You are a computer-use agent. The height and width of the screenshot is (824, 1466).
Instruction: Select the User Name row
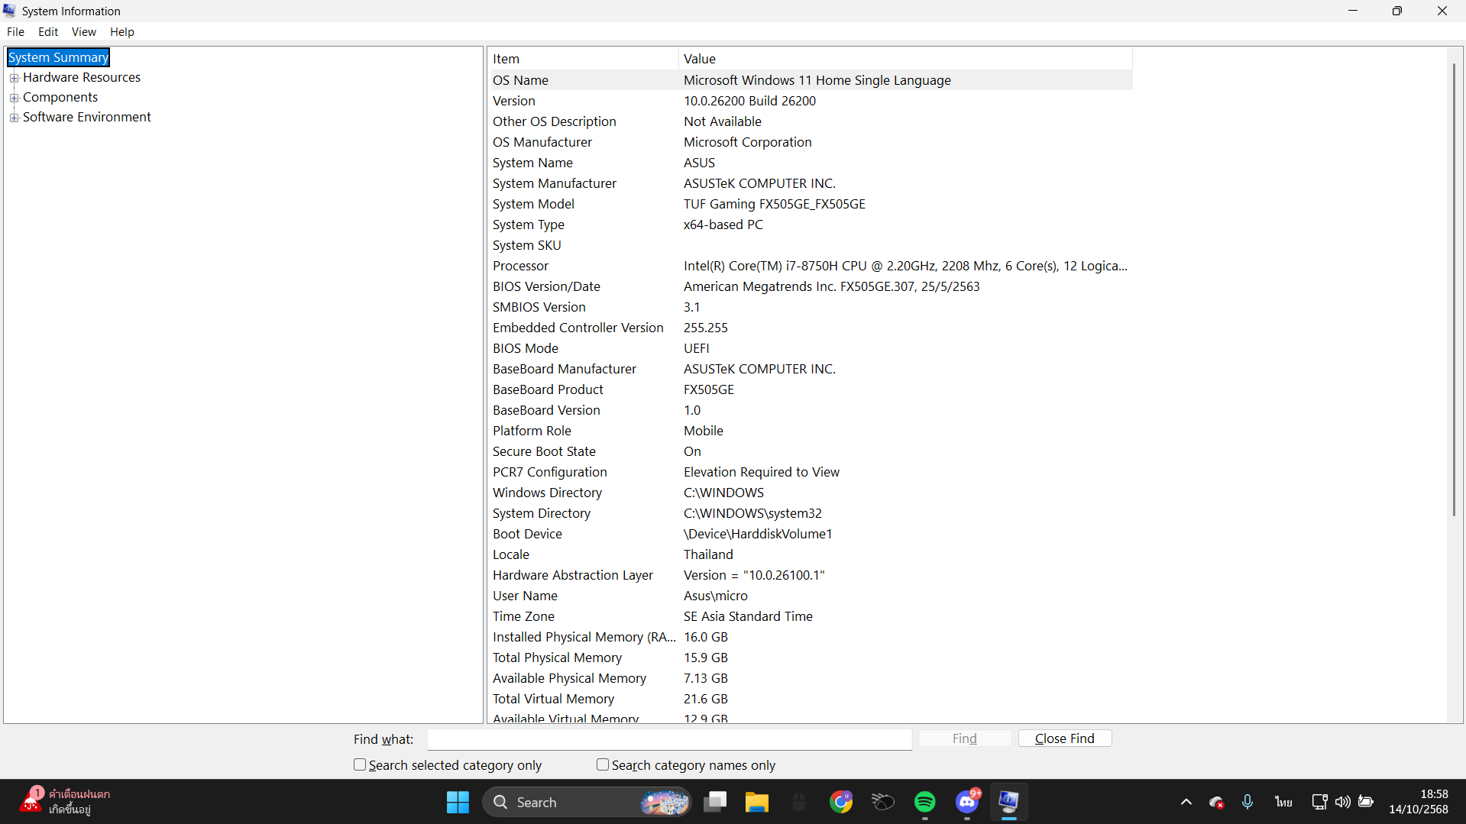(x=810, y=596)
